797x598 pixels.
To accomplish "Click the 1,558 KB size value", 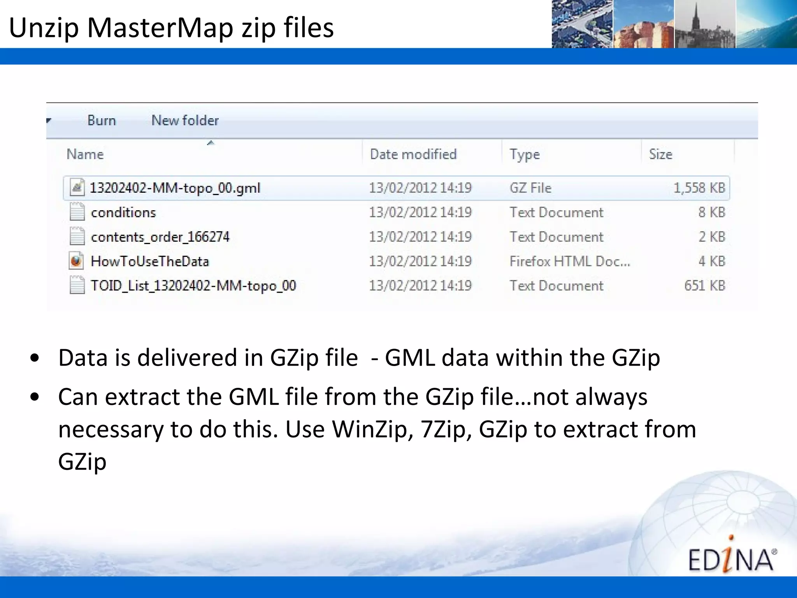I will (699, 188).
